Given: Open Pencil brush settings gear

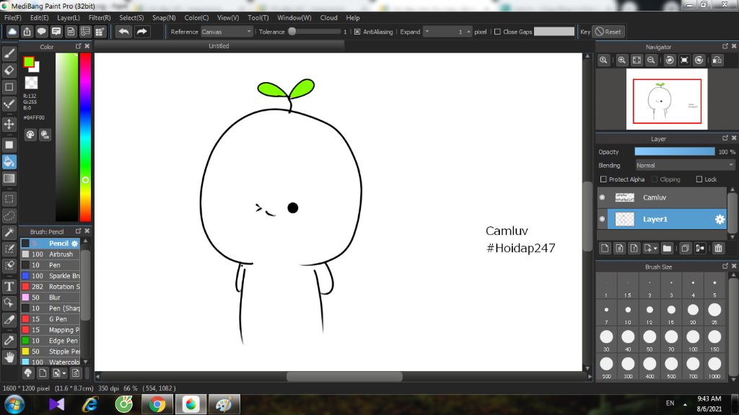Looking at the screenshot, I should pyautogui.click(x=74, y=244).
